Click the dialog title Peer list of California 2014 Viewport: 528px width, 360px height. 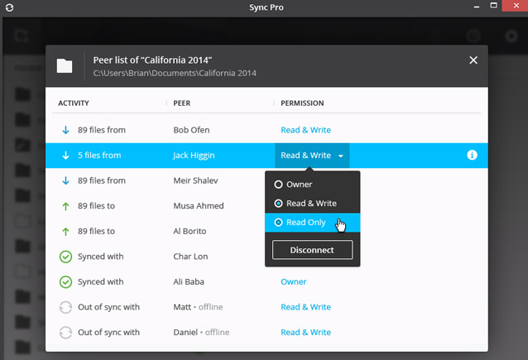152,60
